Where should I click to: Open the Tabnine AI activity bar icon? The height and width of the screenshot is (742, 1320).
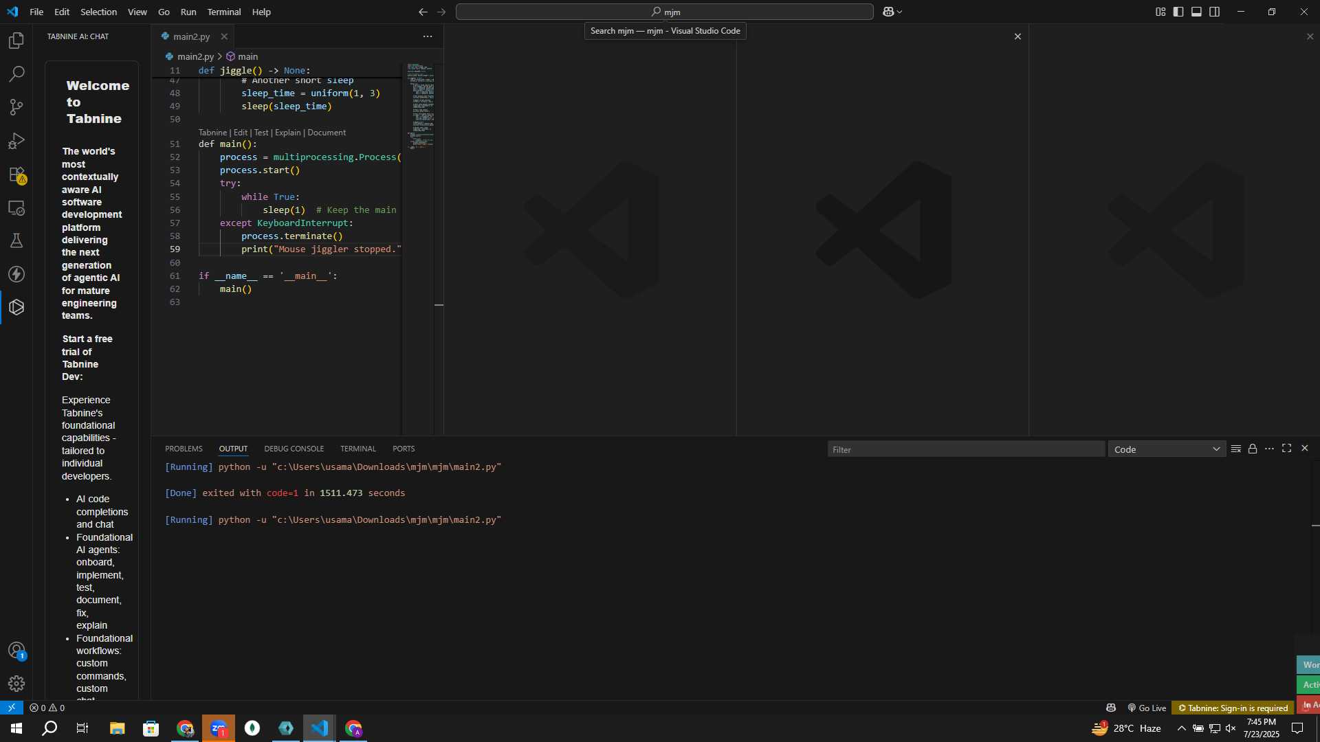pos(16,307)
